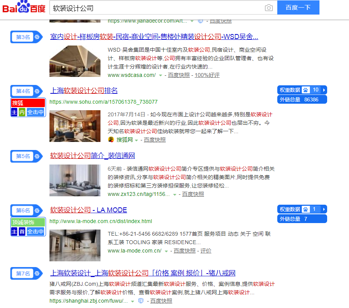This screenshot has width=349, height=308.
Task: Click paw icon in 权重数据 10 badge
Action: [306, 90]
